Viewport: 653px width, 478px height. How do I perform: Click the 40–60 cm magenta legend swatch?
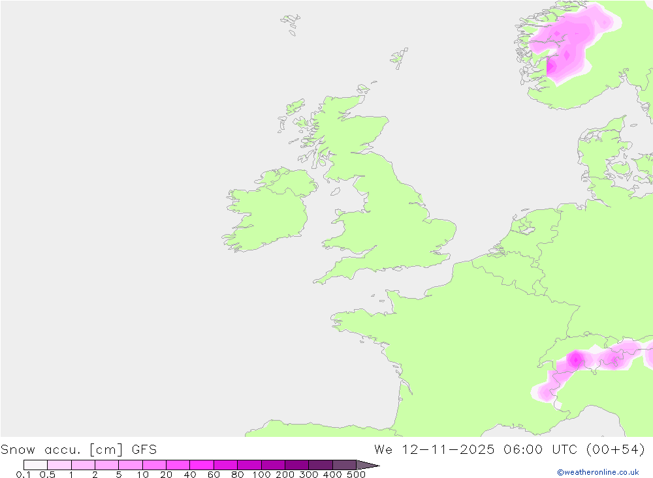[x=202, y=465]
